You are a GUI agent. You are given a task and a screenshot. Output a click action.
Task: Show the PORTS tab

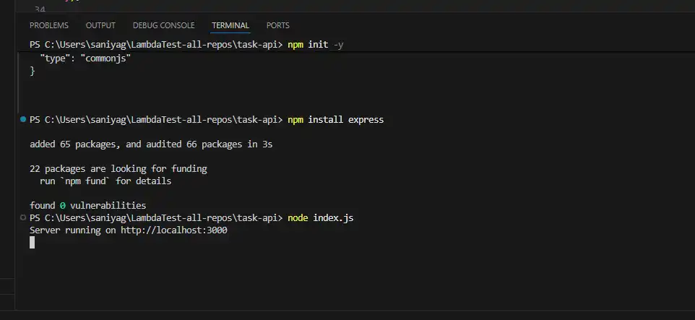pyautogui.click(x=278, y=25)
